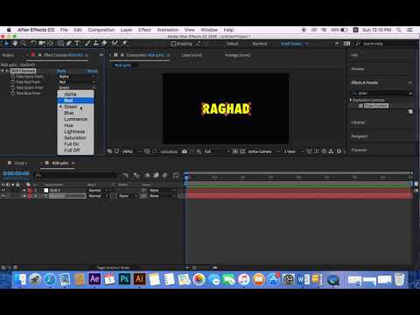Screen dimensions: 420x315
Task: Select the Type text tool
Action: [x=77, y=44]
